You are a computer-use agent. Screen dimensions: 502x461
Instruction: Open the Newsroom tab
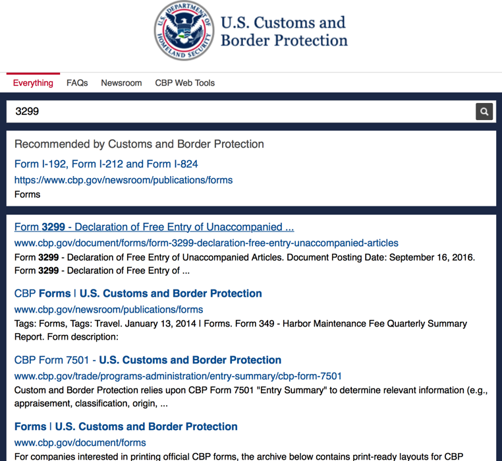121,82
